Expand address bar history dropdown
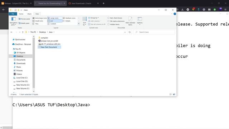Screen dimensions: 229x129 pyautogui.click(x=125, y=32)
